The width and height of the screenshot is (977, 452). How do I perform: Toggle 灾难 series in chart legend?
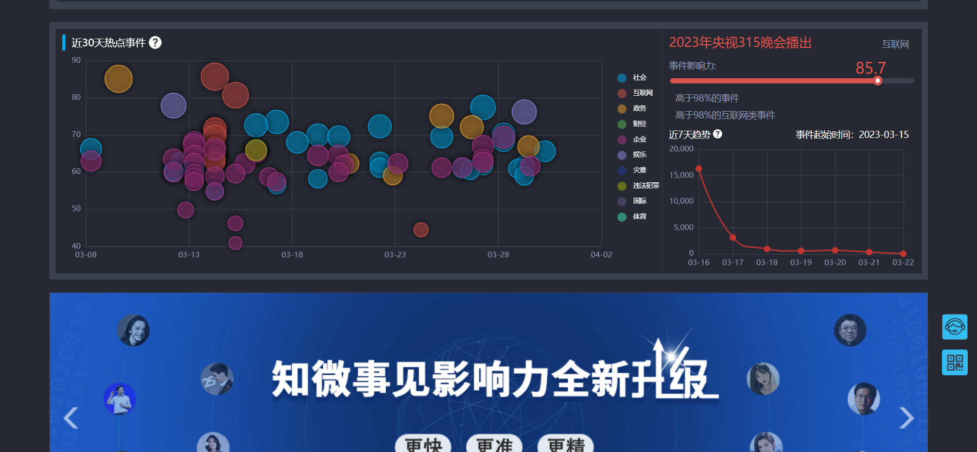632,170
